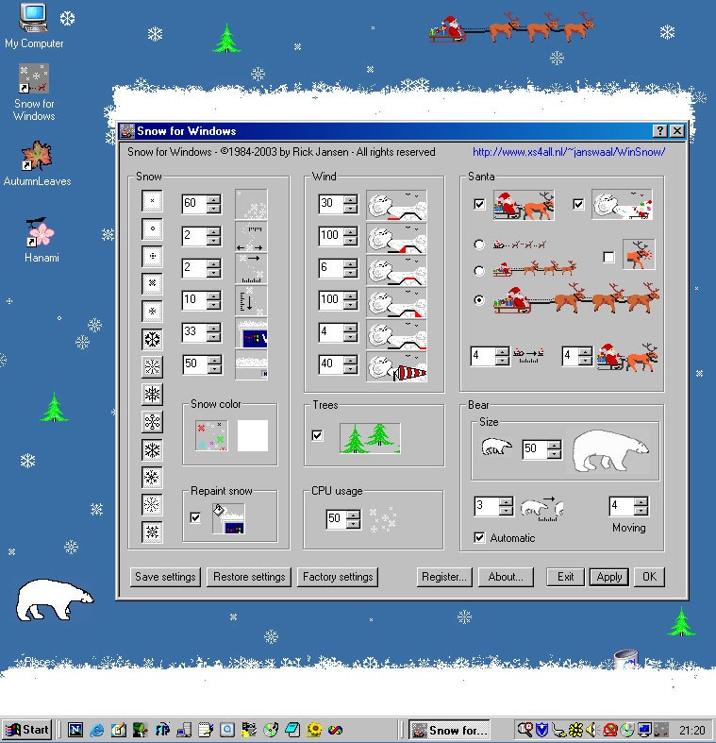
Task: Click the small polar bear size icon
Action: 496,447
